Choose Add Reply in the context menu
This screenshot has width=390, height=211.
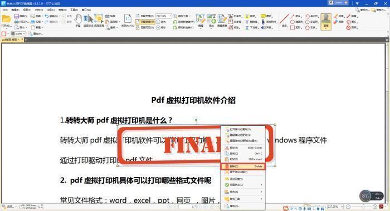(x=243, y=179)
